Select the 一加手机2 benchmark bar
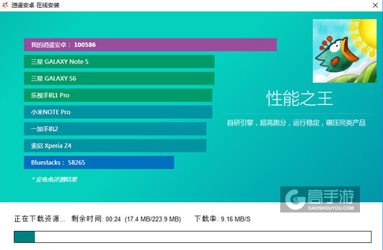 coord(115,128)
